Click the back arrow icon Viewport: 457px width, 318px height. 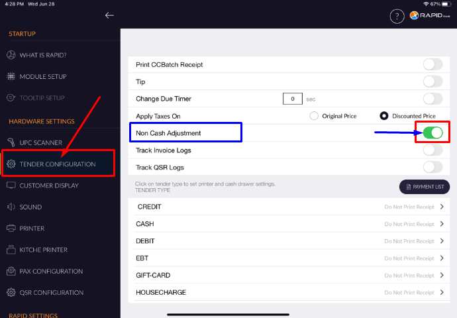109,15
